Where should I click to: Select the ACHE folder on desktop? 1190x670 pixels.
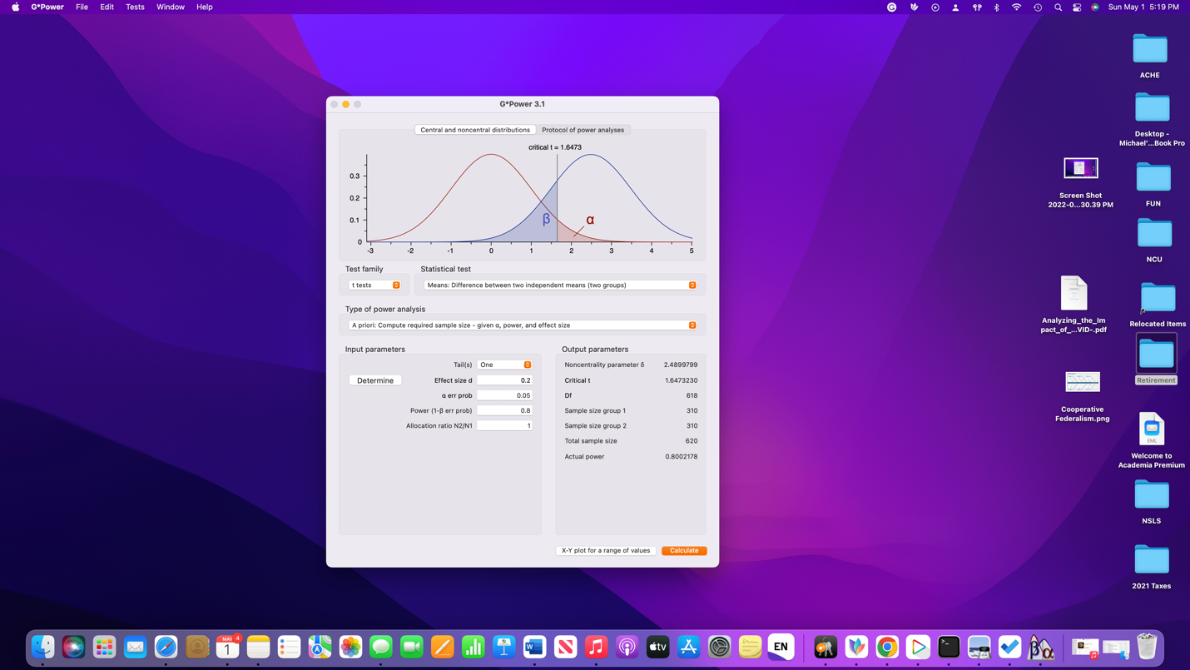point(1150,50)
